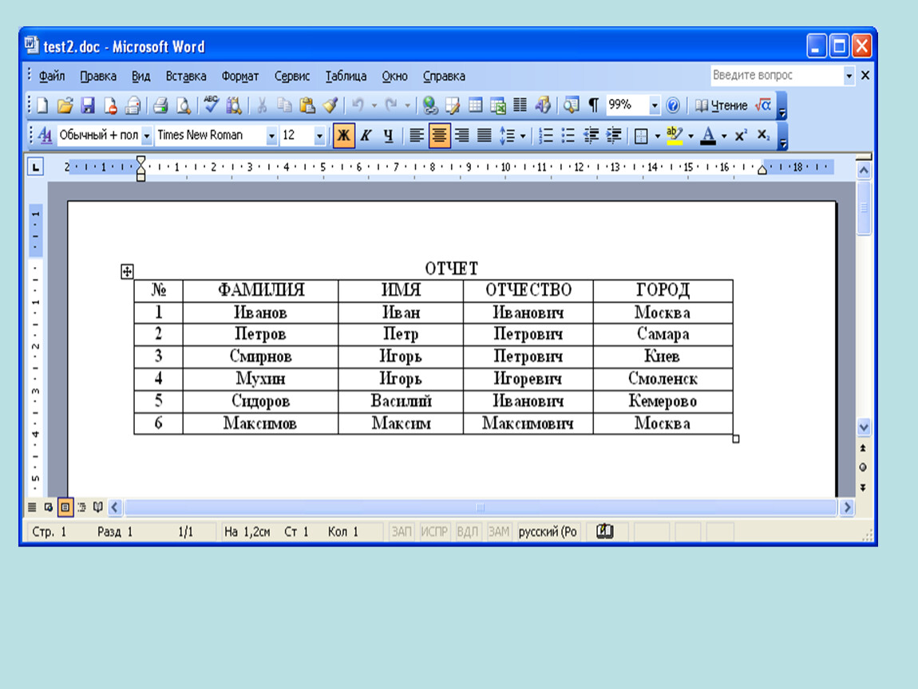Viewport: 918px width, 689px height.
Task: Click the Чтение reading mode button
Action: (722, 105)
